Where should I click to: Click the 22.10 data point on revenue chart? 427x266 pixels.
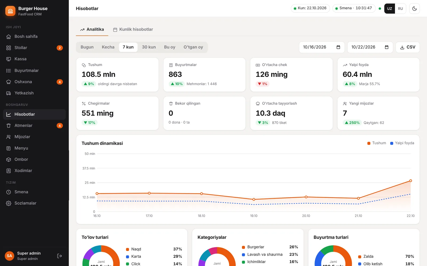click(x=411, y=181)
